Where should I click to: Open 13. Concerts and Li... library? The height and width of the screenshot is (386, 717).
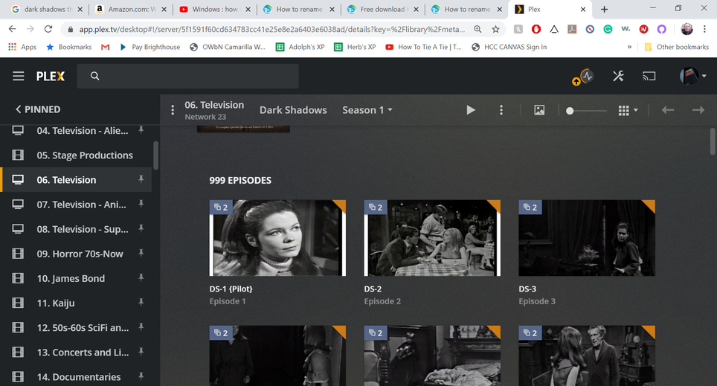83,353
